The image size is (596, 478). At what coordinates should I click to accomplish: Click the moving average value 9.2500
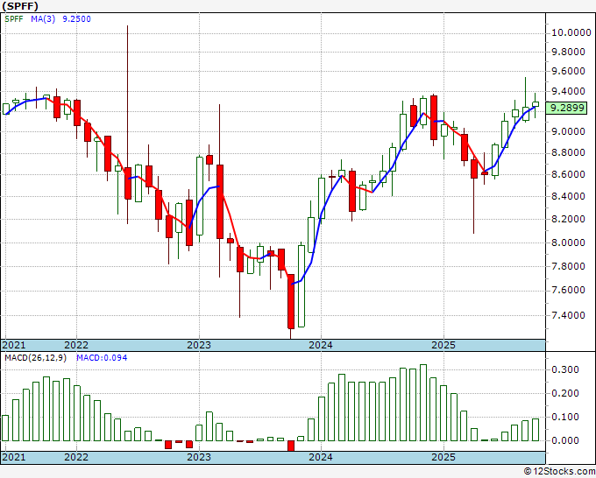77,19
